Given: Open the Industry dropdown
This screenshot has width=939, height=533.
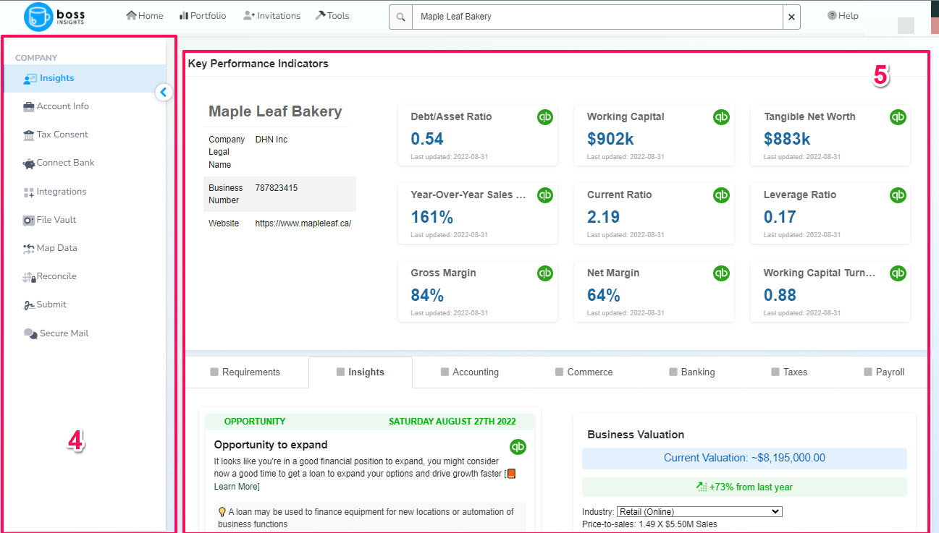Looking at the screenshot, I should coord(699,511).
